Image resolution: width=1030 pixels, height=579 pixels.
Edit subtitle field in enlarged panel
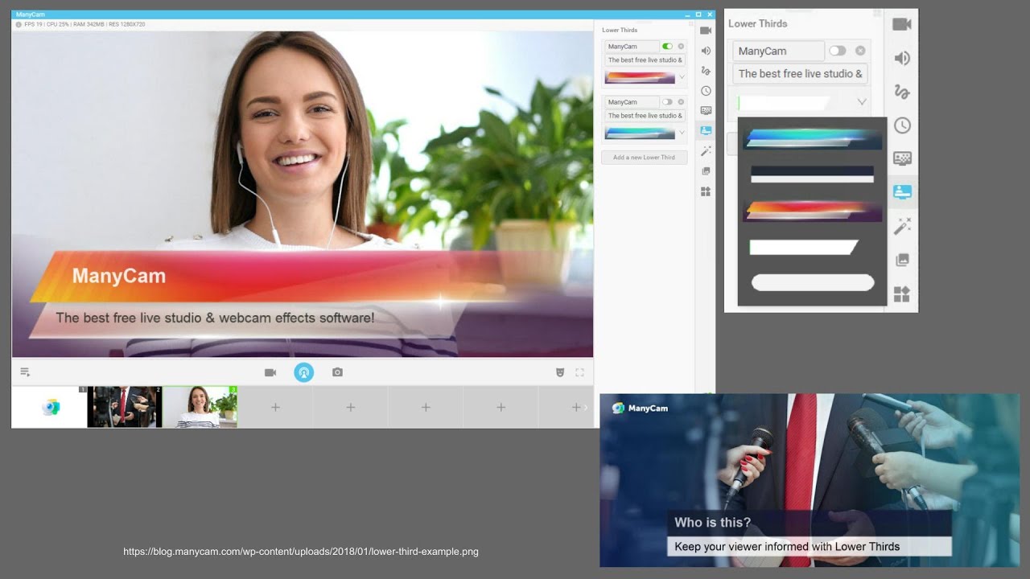(x=800, y=74)
